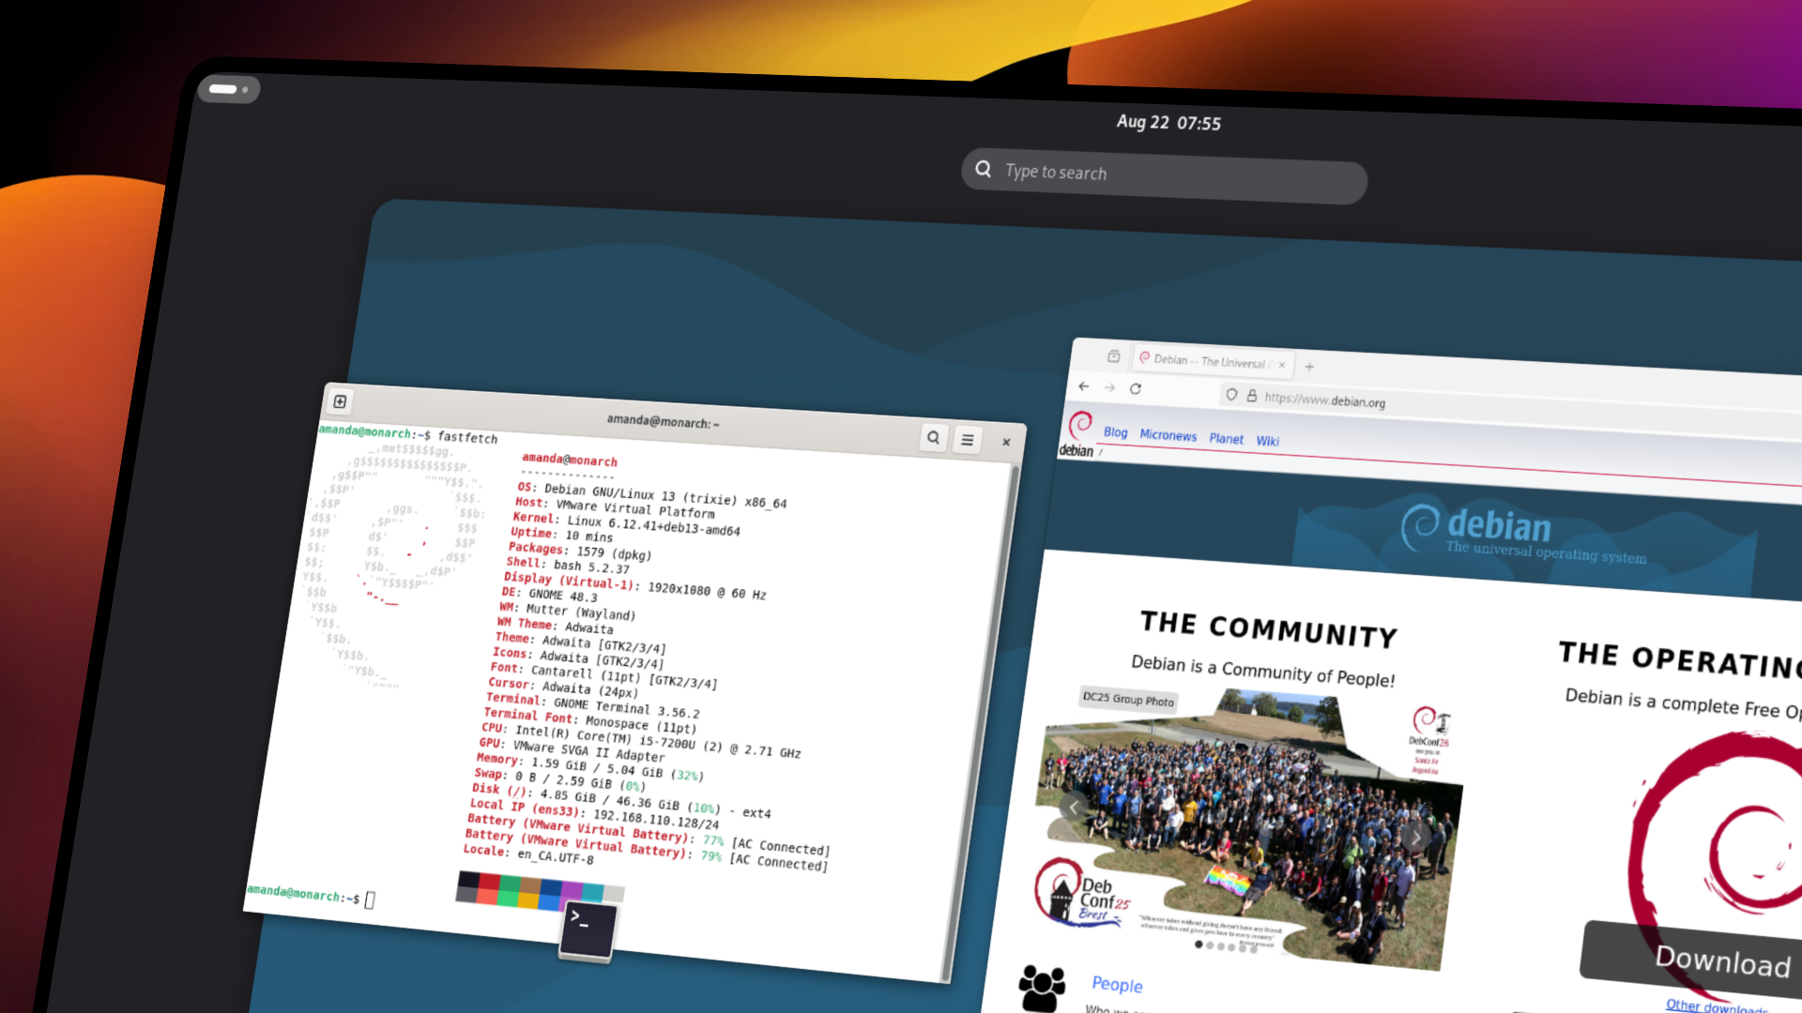The width and height of the screenshot is (1802, 1013).
Task: Open the terminal search with the magnifier icon
Action: coord(934,438)
